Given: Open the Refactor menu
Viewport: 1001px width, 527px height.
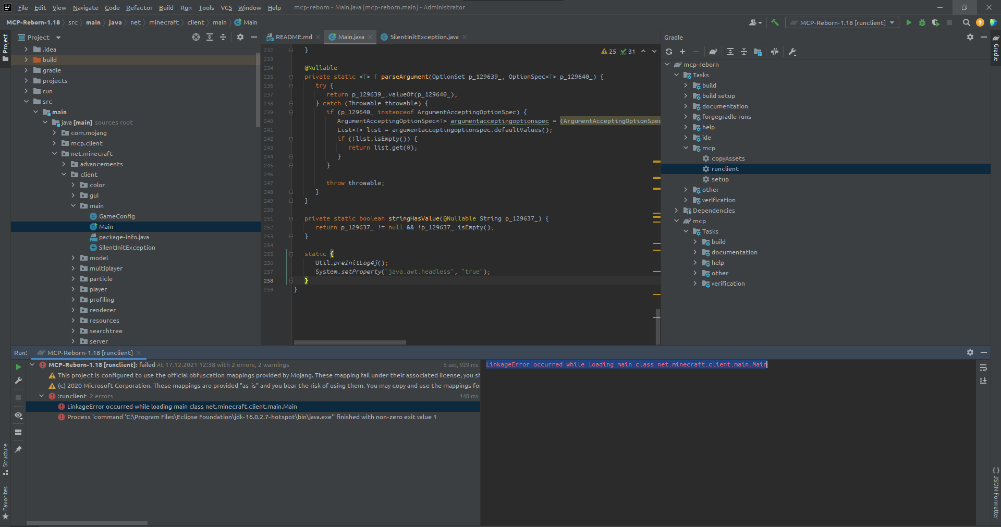Looking at the screenshot, I should click(x=139, y=8).
